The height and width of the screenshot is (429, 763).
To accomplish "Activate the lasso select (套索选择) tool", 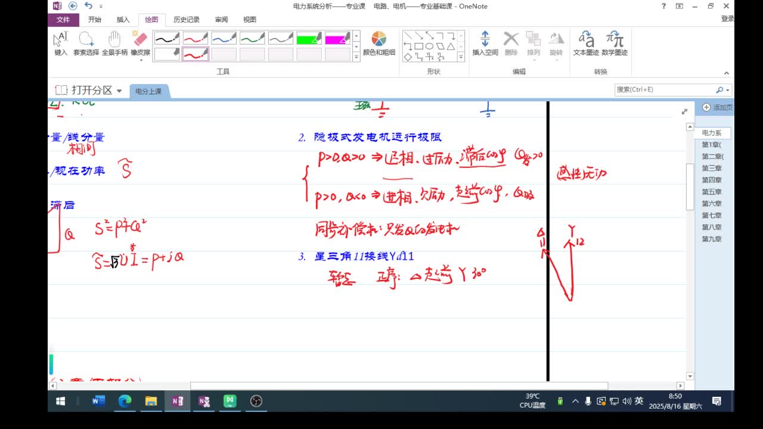I will click(x=86, y=43).
